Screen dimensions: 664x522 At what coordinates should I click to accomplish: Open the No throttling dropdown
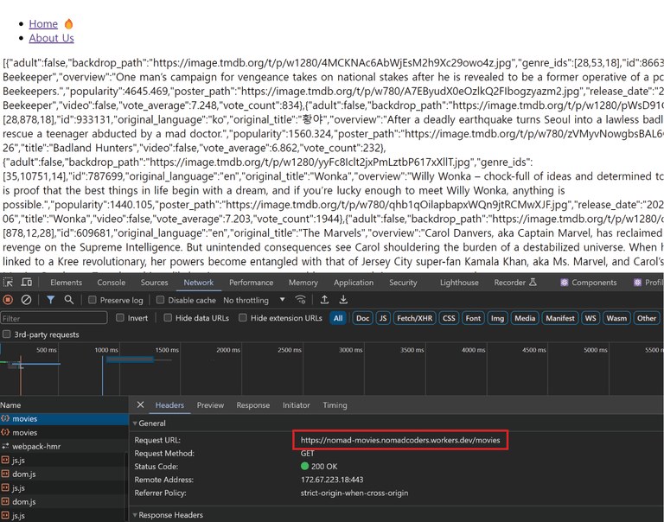pos(254,300)
